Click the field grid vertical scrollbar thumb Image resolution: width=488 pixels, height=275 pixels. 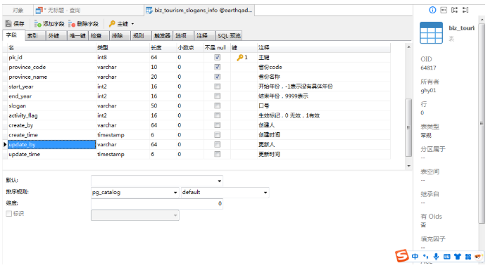pyautogui.click(x=408, y=127)
